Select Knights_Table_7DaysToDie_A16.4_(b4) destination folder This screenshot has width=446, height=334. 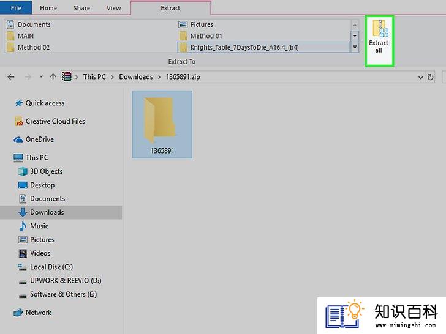point(263,47)
